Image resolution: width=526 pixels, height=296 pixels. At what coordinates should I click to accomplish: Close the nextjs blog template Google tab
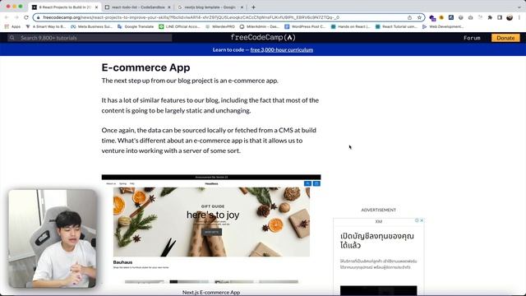click(242, 7)
